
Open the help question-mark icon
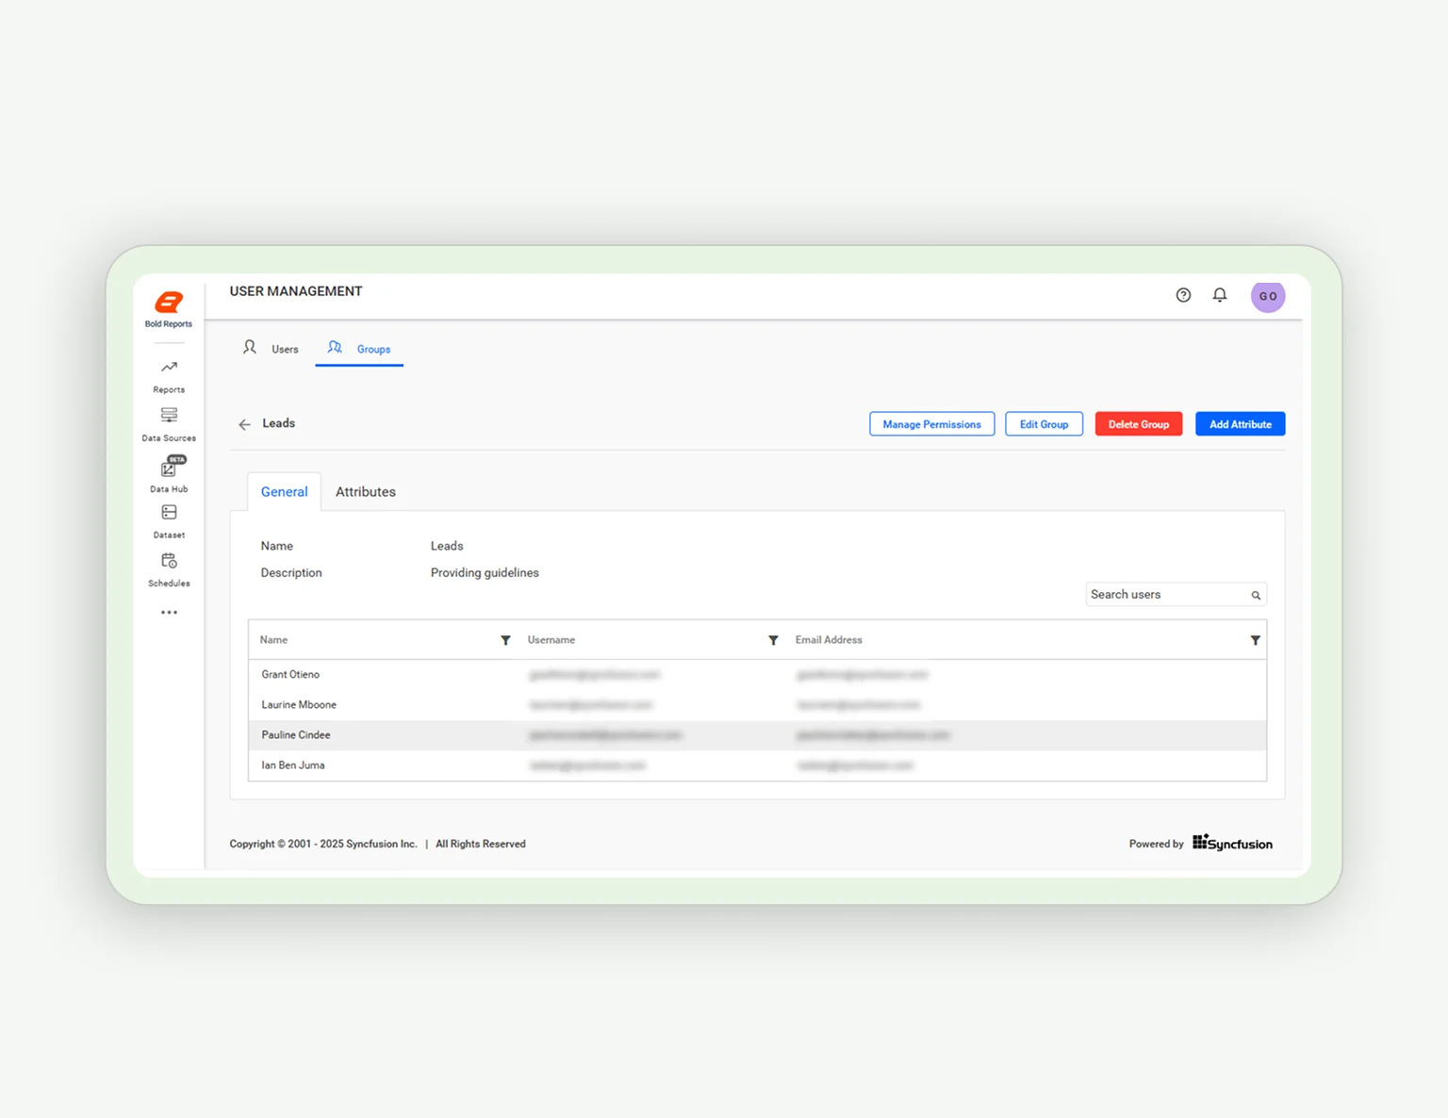click(1183, 295)
